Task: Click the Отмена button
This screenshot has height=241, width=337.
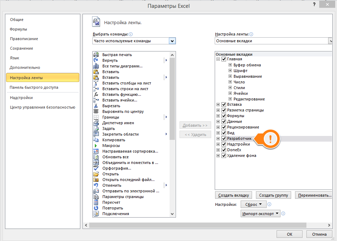Action: (319, 234)
